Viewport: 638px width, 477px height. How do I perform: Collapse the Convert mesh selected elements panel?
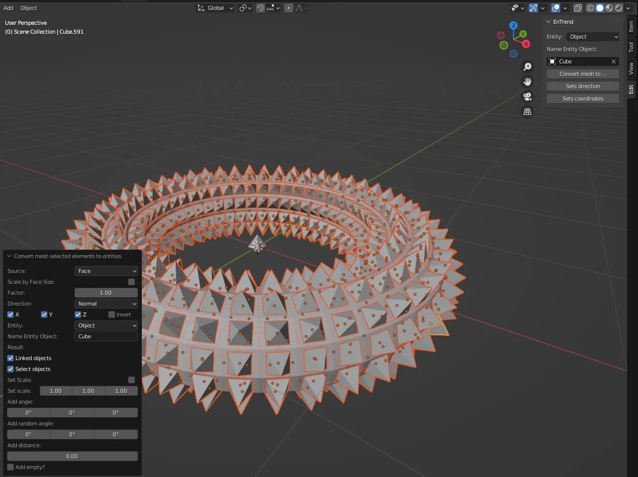9,256
